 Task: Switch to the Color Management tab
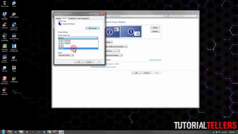83,18
